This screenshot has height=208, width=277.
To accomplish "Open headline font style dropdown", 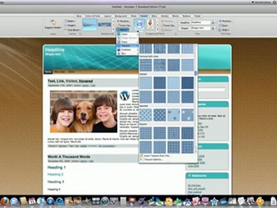I will coord(214,23).
